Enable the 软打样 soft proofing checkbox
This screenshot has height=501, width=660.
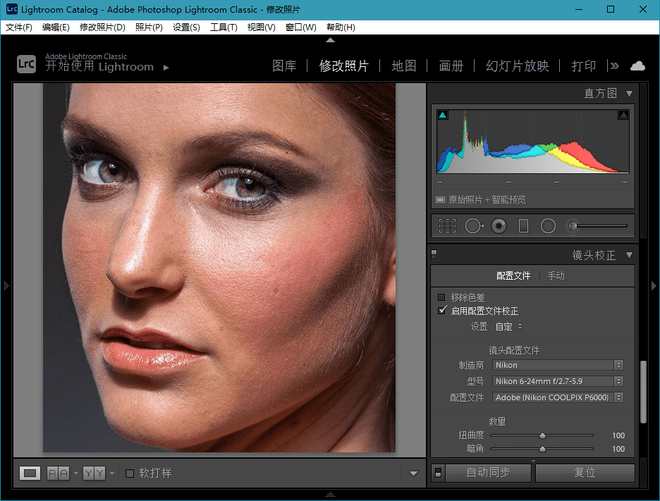(131, 473)
